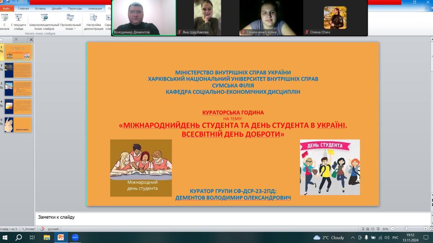Start slideshow from current slide (С текущего слайда)
Viewport: 433px width, 243px height.
point(18,22)
